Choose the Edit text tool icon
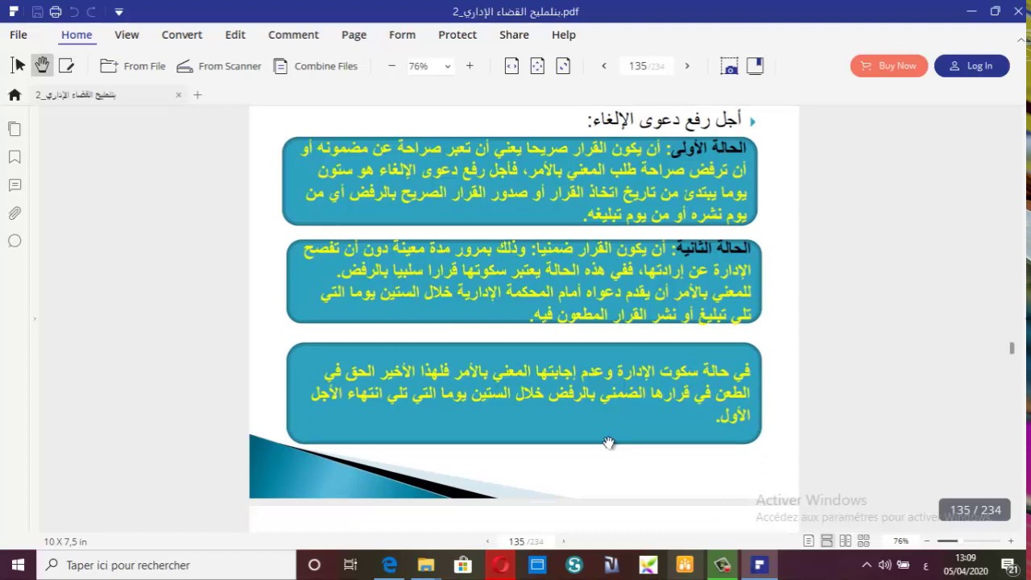The width and height of the screenshot is (1031, 580). pos(67,66)
